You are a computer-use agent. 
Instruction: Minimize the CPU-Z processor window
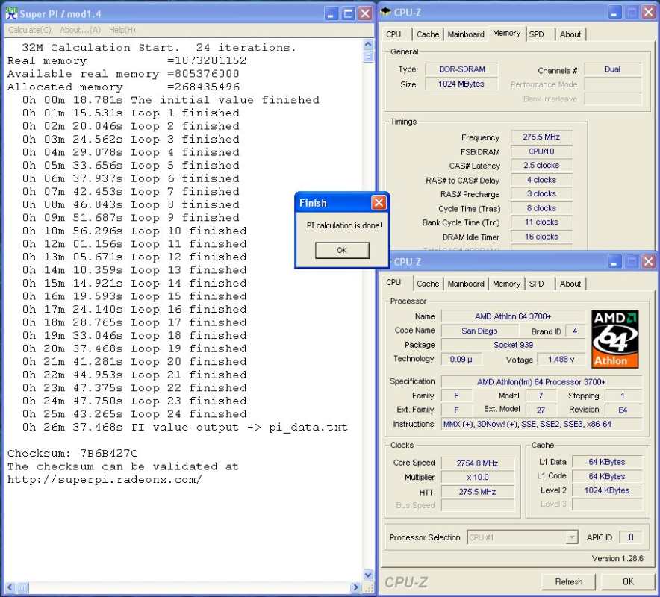615,262
